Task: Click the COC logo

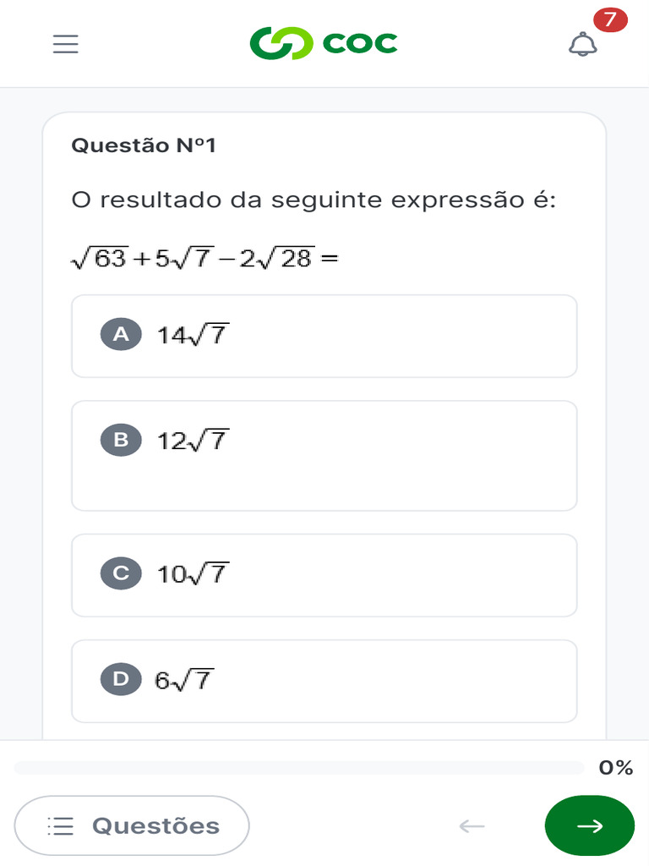Action: 324,44
